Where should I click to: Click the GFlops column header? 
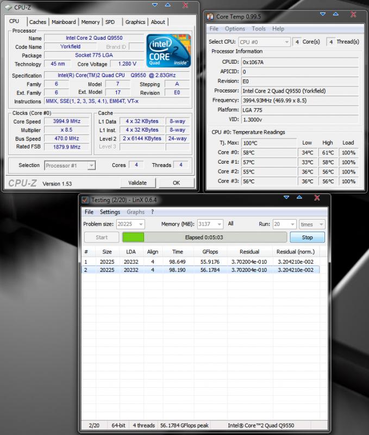pos(210,252)
